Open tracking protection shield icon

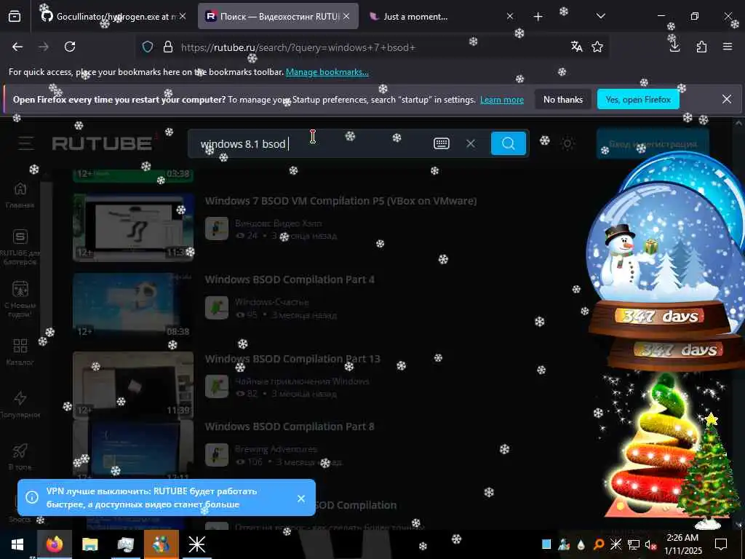(x=148, y=47)
